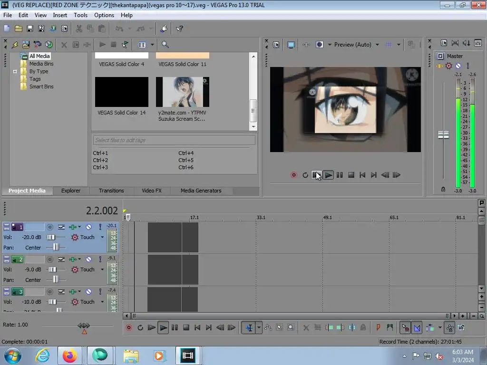Toggle Lock Envelopes to Events icon
The image size is (487, 365).
coord(449,327)
